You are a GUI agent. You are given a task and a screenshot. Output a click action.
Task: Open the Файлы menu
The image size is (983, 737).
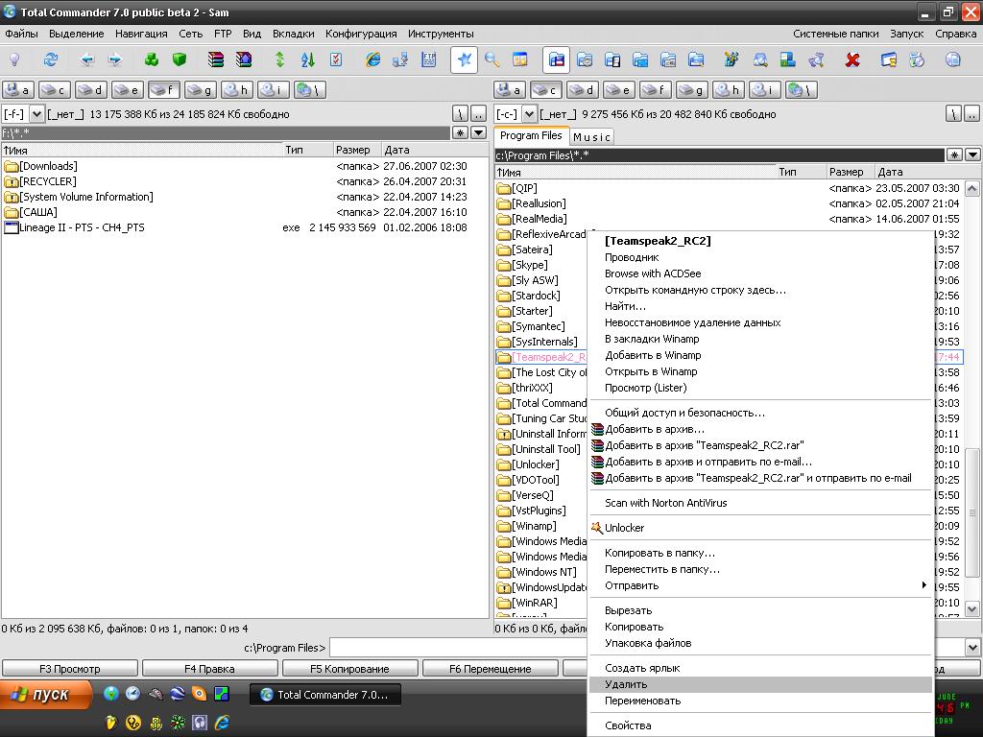(x=21, y=34)
